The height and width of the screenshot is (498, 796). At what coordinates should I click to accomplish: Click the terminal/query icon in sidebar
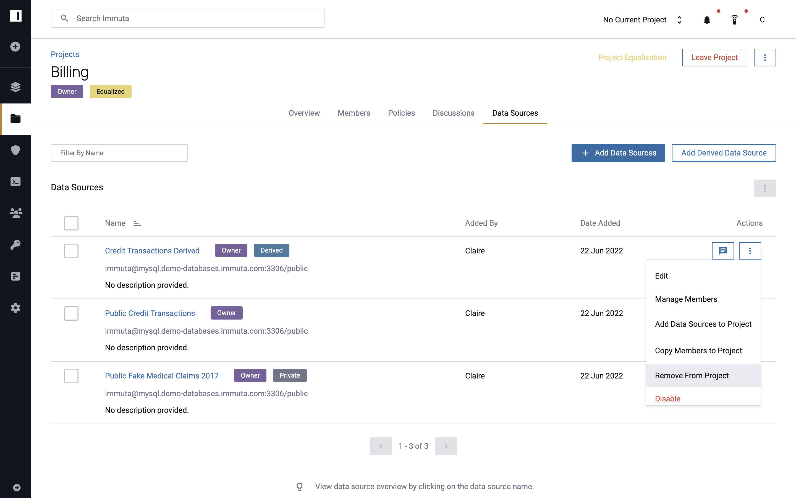coord(15,181)
